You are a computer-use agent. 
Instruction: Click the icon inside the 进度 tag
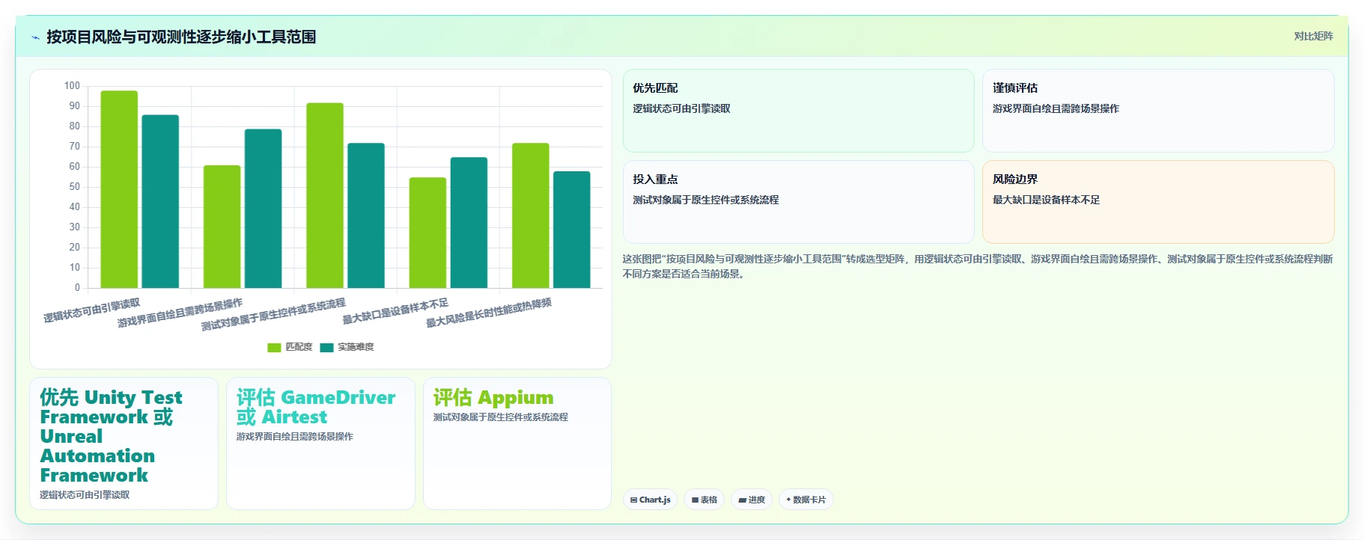pos(743,500)
